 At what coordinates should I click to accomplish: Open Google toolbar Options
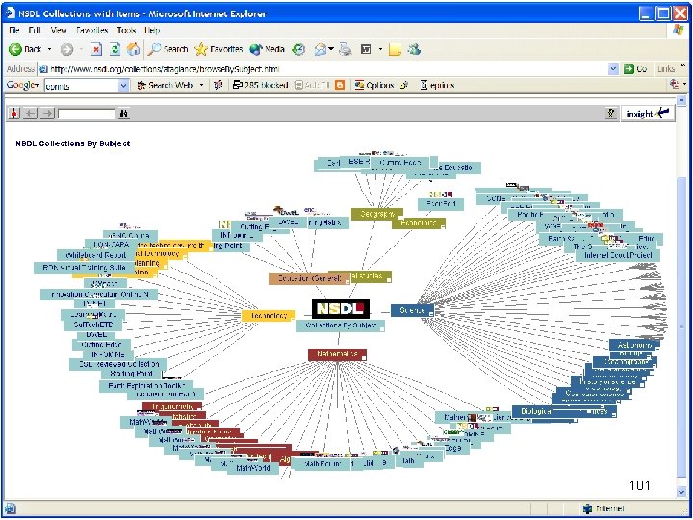point(373,85)
